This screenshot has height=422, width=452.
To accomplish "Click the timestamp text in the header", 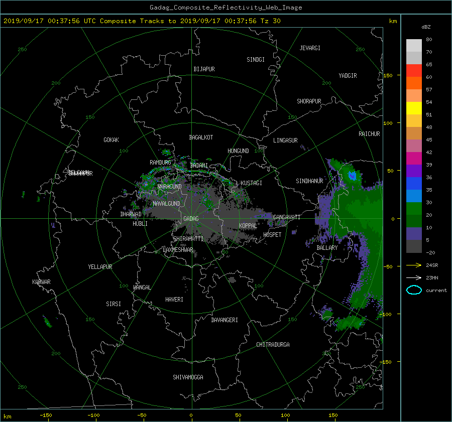I will tap(142, 21).
